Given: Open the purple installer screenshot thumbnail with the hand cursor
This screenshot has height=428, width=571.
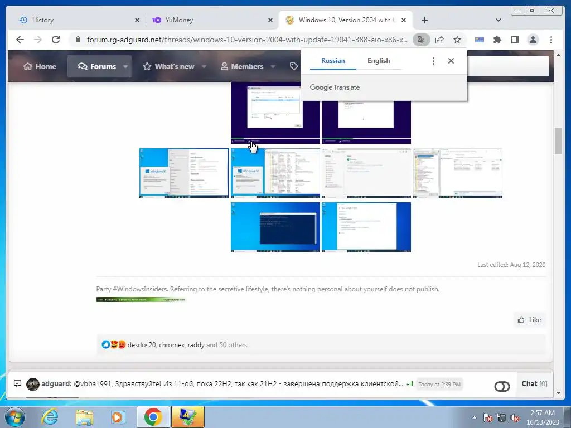Looking at the screenshot, I should (x=275, y=113).
